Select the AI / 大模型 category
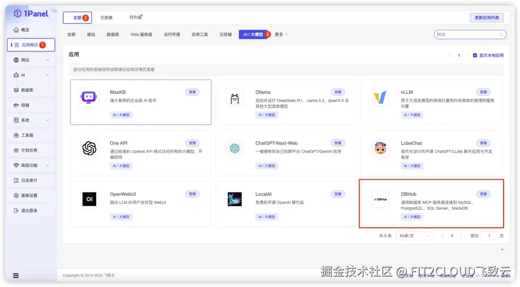The width and height of the screenshot is (520, 287). (253, 35)
